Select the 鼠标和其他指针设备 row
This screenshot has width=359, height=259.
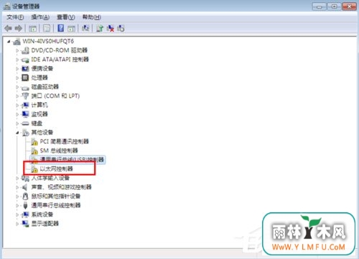[x=51, y=196]
